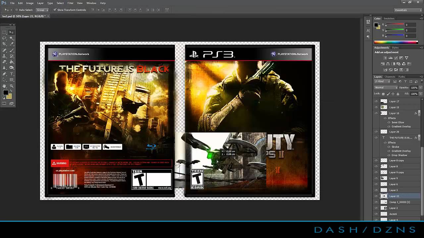Select the Eyedropper tool
Viewport: 424px width, 238px height.
tap(12, 44)
